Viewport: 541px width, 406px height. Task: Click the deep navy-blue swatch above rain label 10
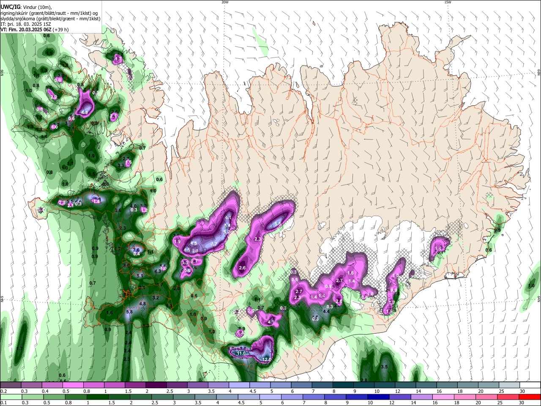point(377,397)
